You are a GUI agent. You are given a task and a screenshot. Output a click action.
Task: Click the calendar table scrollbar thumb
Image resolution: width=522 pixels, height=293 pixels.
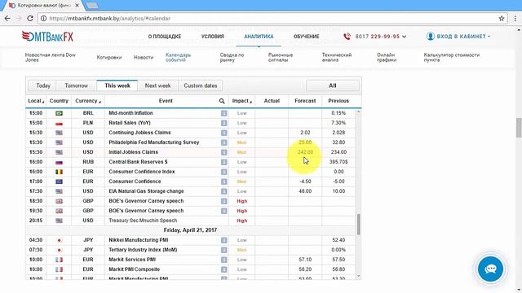click(x=359, y=225)
